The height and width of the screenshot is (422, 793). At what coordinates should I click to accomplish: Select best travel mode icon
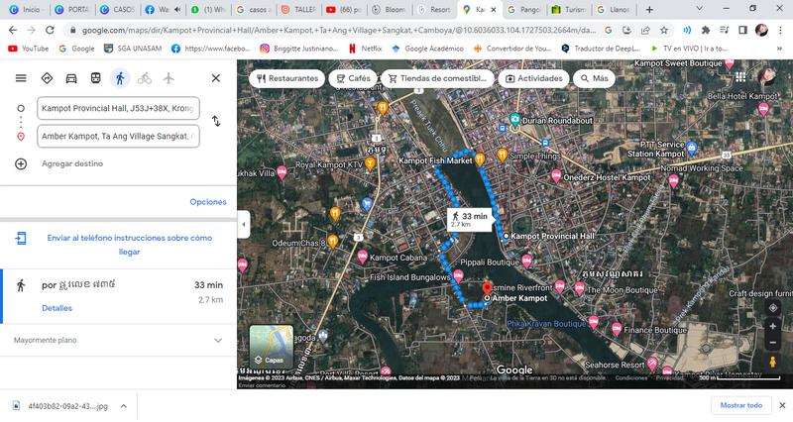point(47,78)
